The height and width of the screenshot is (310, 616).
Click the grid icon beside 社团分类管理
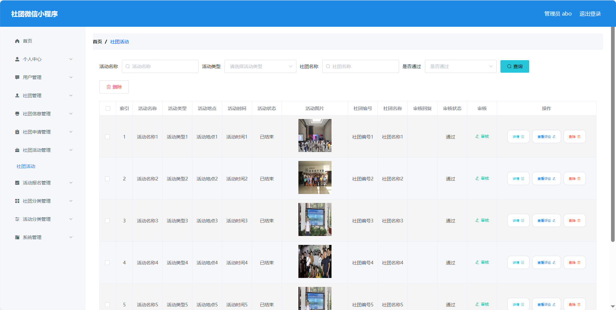tap(17, 201)
